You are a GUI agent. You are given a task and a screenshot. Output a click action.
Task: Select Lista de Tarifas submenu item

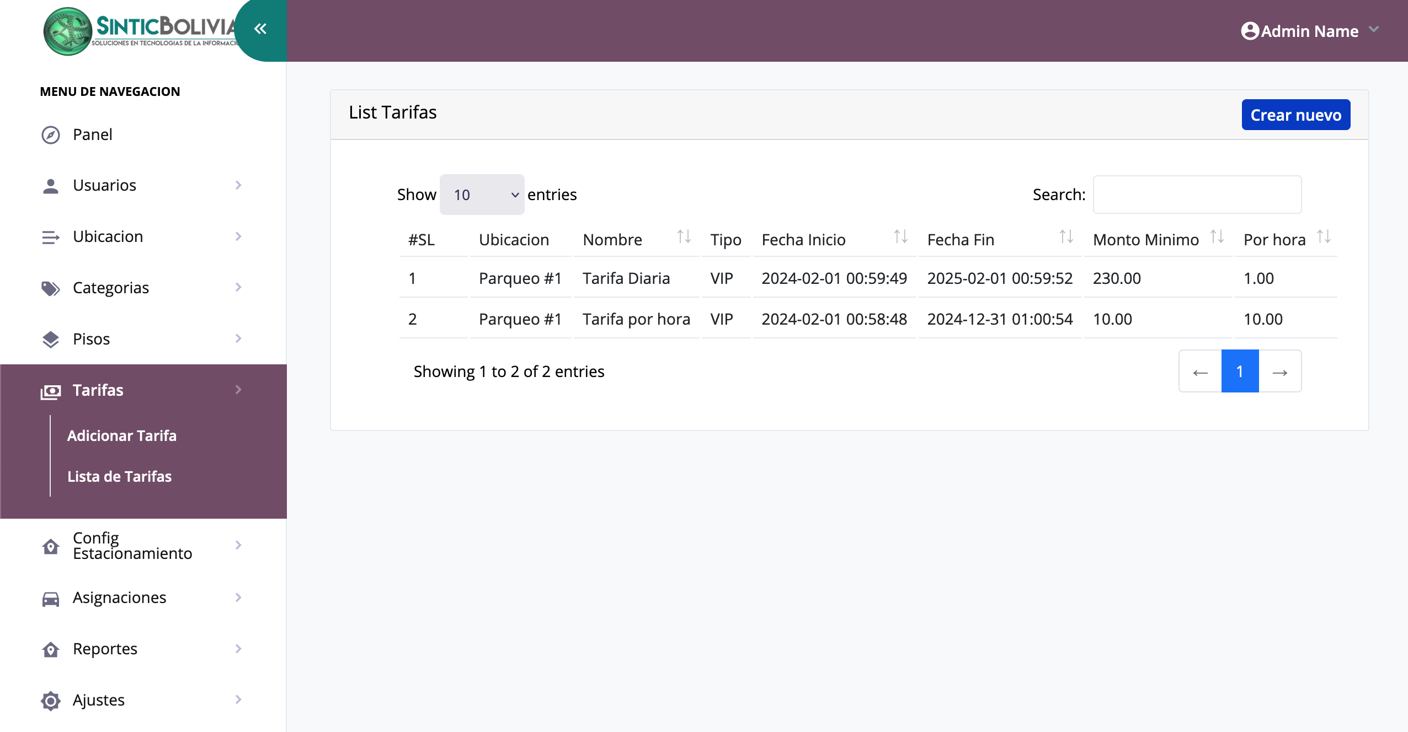(x=120, y=476)
